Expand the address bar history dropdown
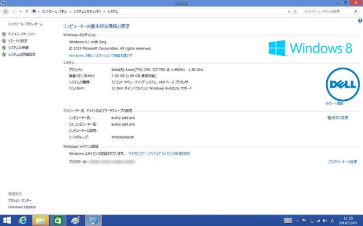Image resolution: width=363 pixels, height=226 pixels. point(289,11)
